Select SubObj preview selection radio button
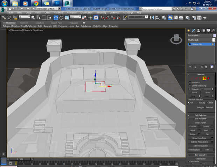Screen dimensions: 217x167 197,103
